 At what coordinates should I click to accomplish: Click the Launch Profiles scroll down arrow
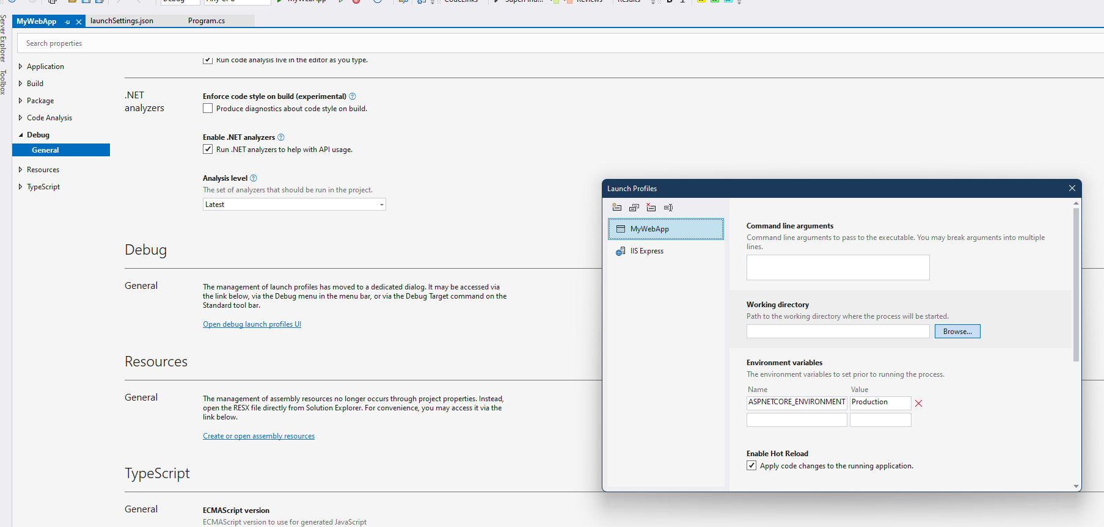[x=1076, y=486]
